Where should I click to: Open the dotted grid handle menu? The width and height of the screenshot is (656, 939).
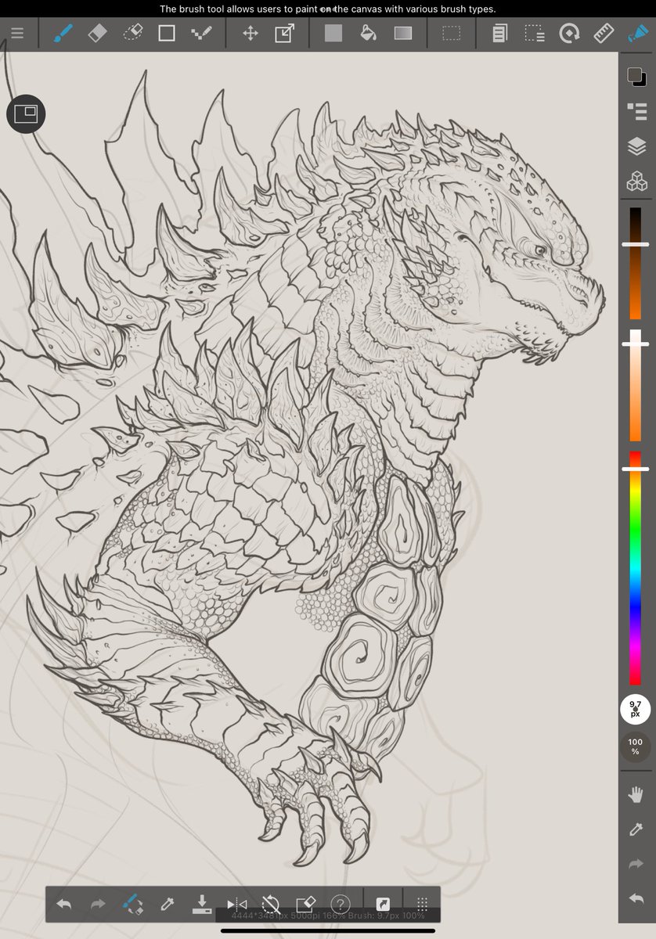422,905
